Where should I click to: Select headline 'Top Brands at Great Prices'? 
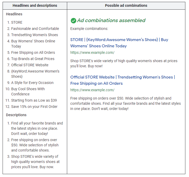(x=33, y=59)
